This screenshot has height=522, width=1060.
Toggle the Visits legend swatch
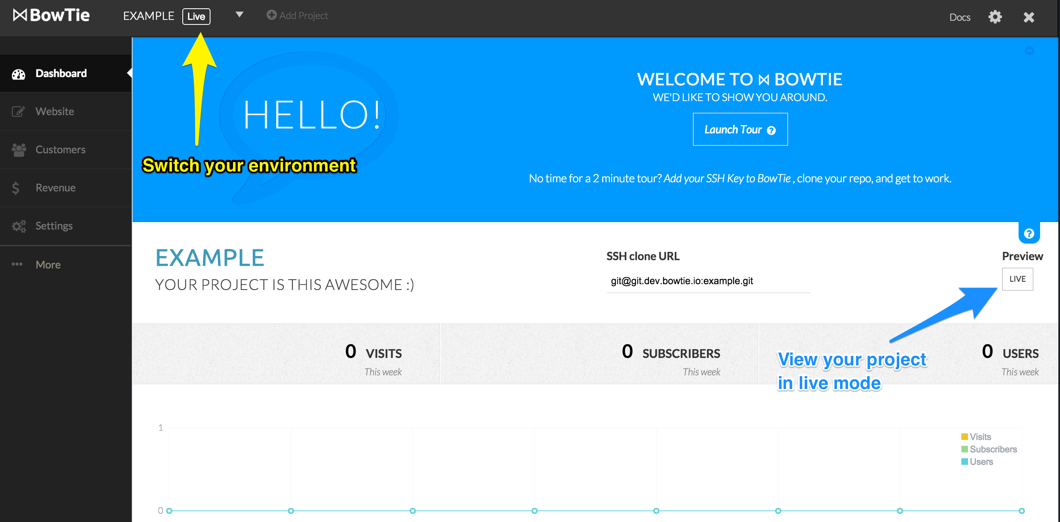coord(964,437)
